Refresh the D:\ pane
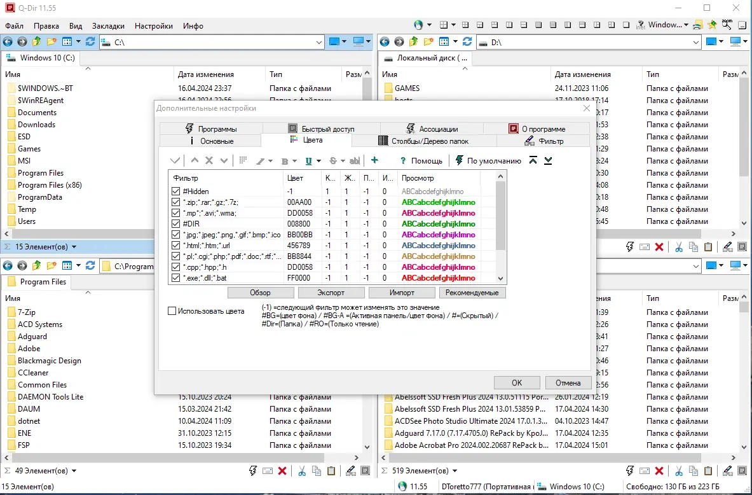Image resolution: width=752 pixels, height=495 pixels. point(467,42)
